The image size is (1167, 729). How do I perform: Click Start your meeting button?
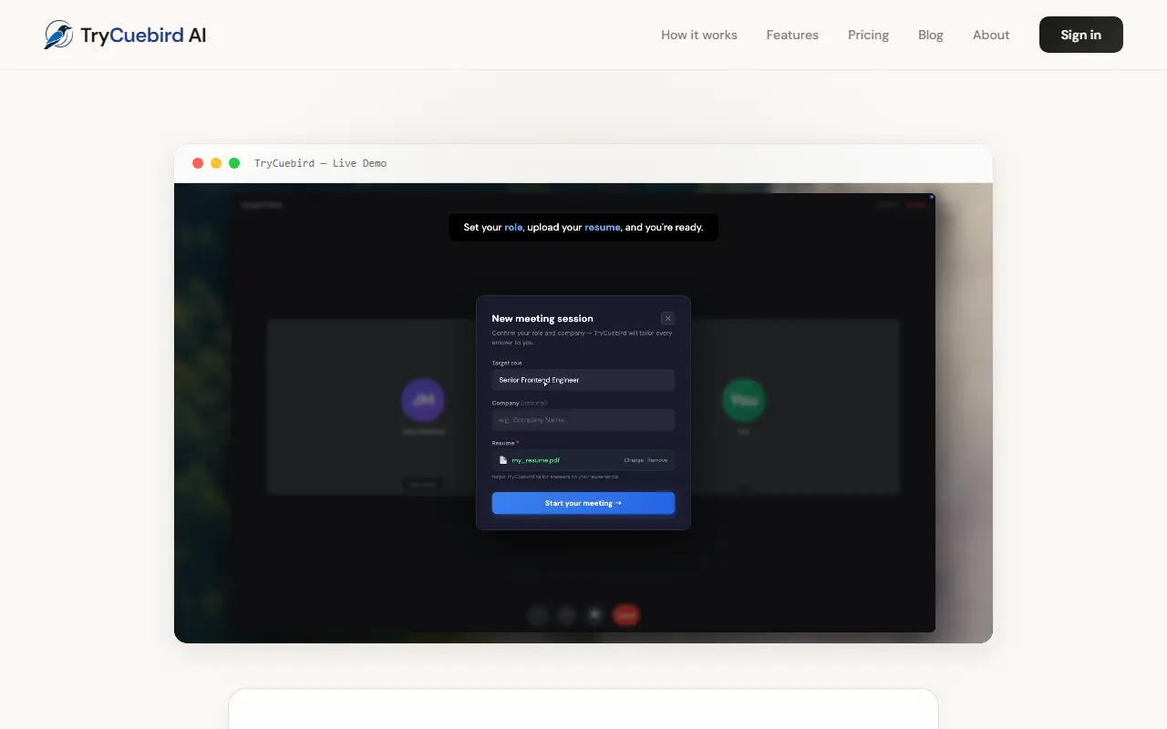(x=583, y=503)
